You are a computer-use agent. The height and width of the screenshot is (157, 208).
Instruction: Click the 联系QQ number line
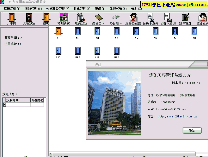click(x=161, y=102)
